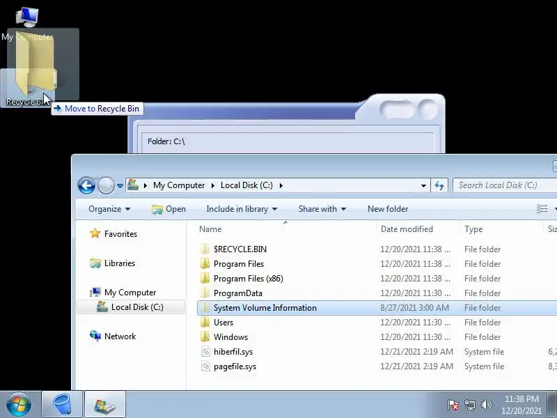The height and width of the screenshot is (418, 557).
Task: Create a New folder from the toolbar
Action: click(x=388, y=209)
